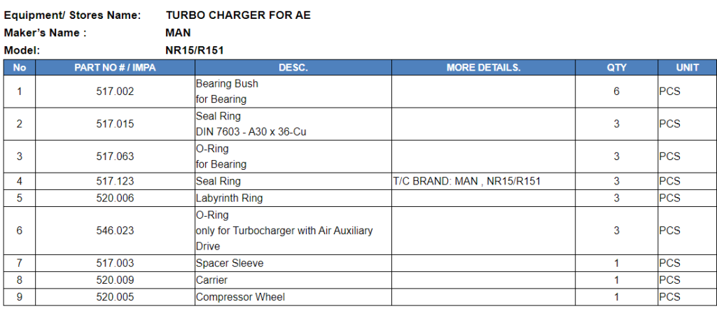Screen dimensions: 717x311
Task: Select the T/C BRAND: MAN details cell
Action: coord(467,182)
